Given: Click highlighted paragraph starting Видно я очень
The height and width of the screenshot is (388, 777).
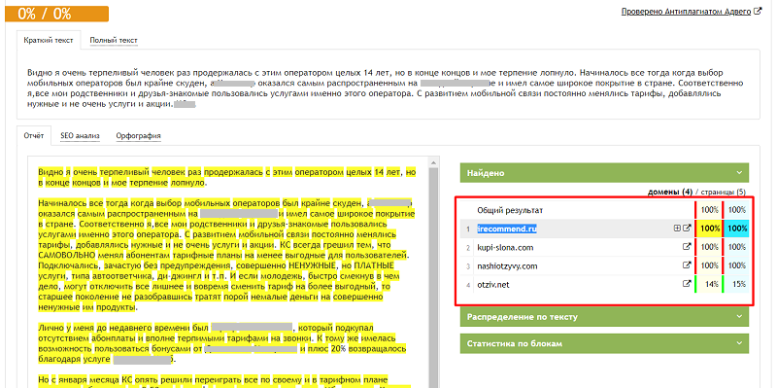Looking at the screenshot, I should tap(227, 178).
